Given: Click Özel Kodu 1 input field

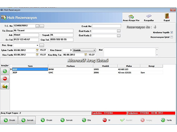Looking at the screenshot, I should (104, 31).
